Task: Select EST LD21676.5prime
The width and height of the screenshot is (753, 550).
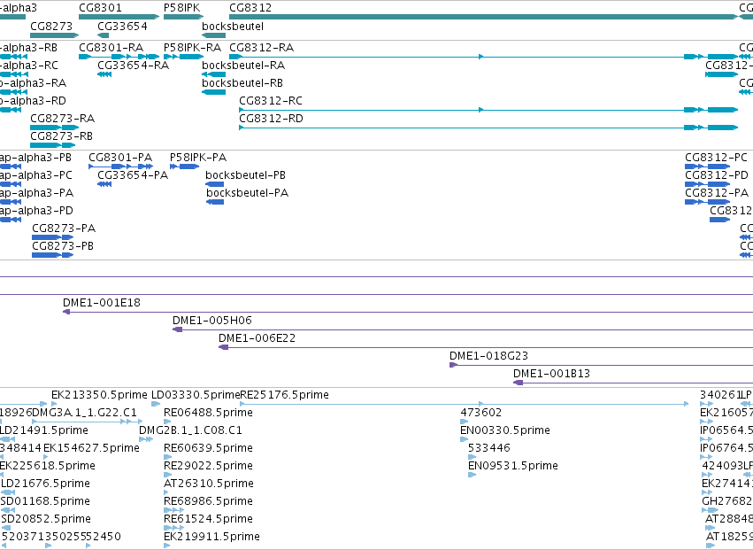Action: [x=46, y=484]
